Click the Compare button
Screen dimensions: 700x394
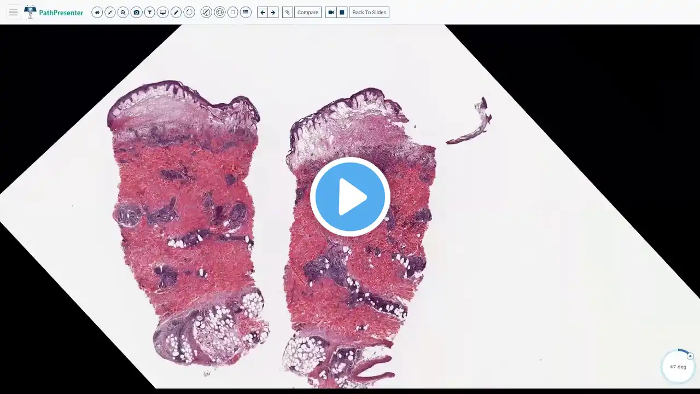307,12
